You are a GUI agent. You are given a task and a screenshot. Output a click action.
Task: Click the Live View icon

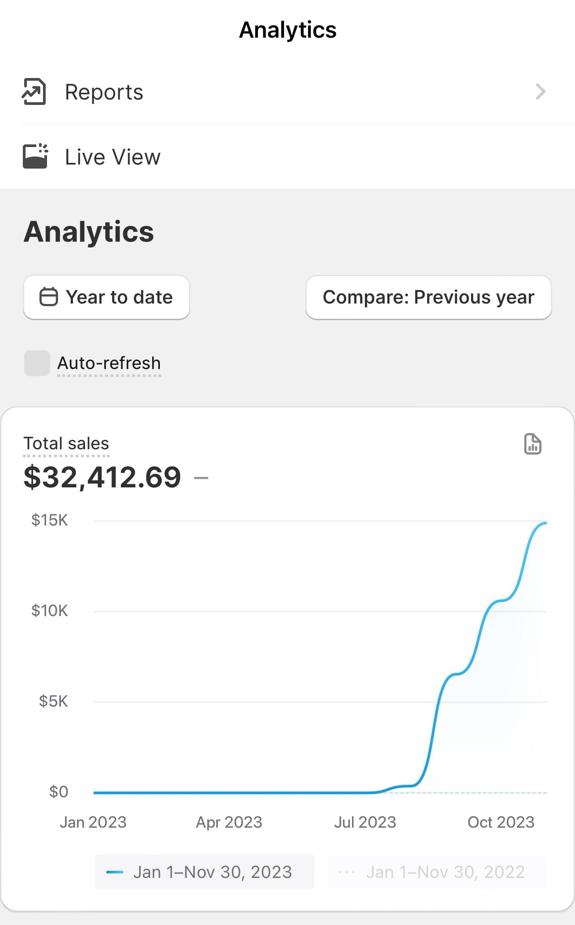pyautogui.click(x=35, y=156)
